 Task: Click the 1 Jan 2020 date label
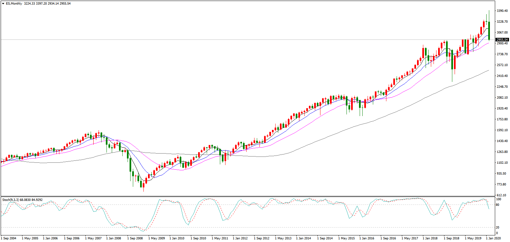pyautogui.click(x=494, y=238)
